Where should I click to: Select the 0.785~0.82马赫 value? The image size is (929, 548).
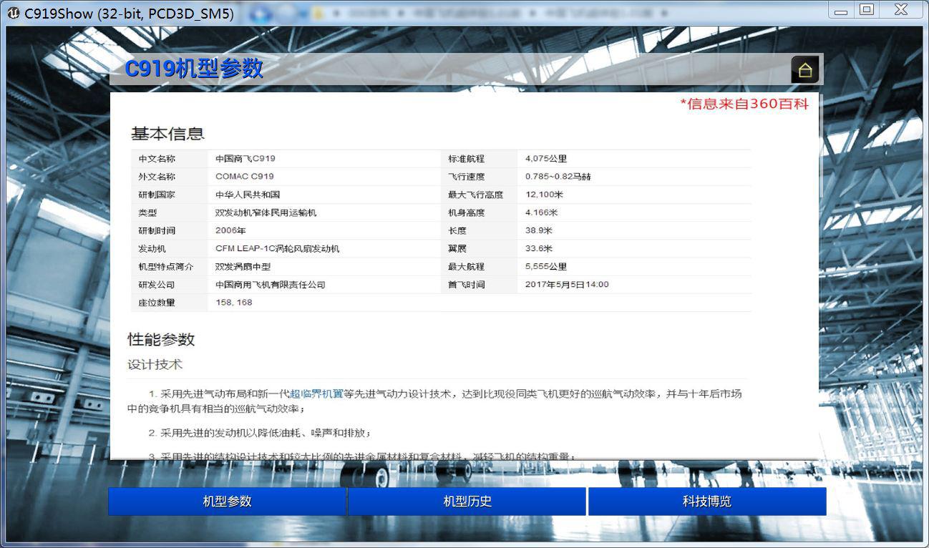click(558, 177)
